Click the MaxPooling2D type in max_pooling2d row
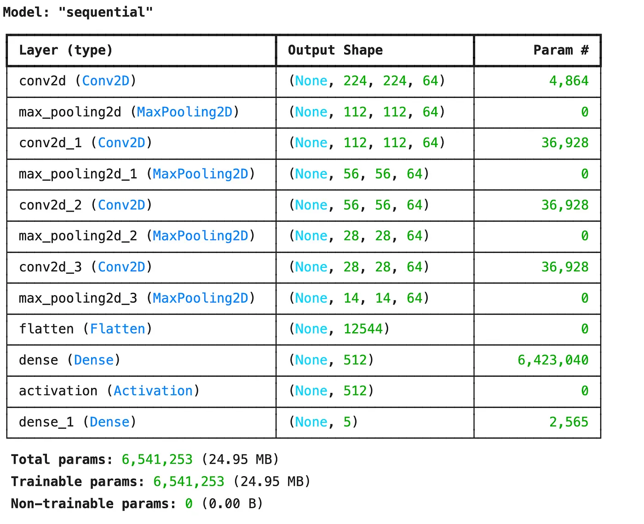This screenshot has height=524, width=644. [x=184, y=112]
